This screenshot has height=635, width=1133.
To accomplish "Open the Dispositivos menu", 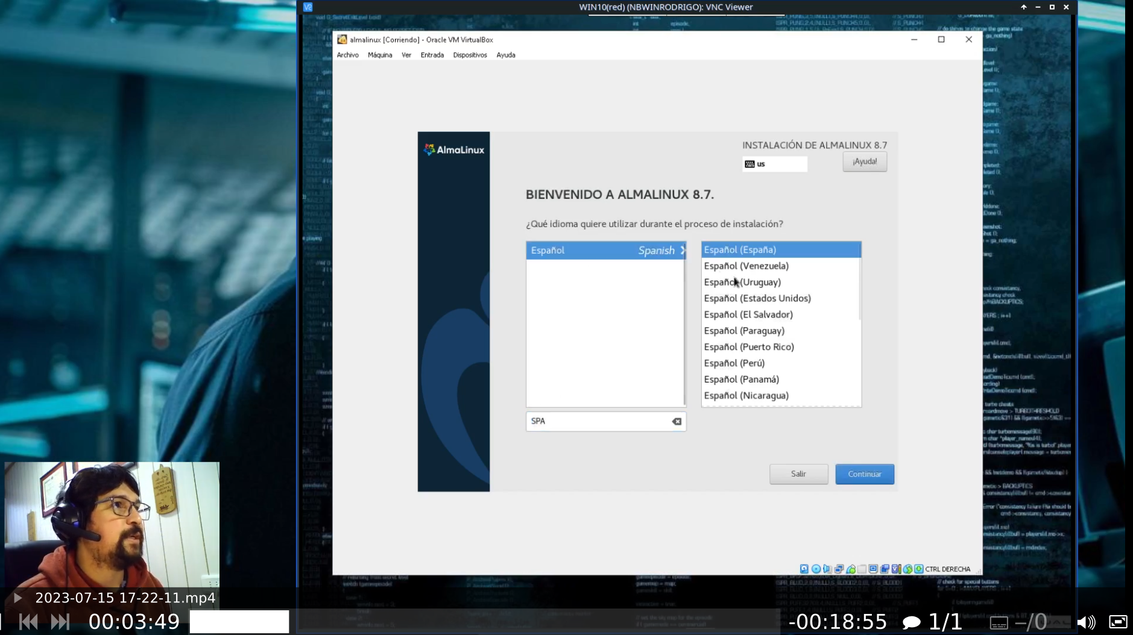I will tap(470, 55).
